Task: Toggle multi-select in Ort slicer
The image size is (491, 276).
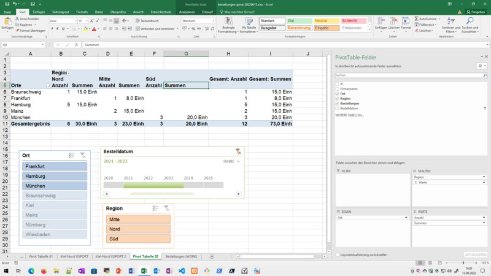Action: (71, 156)
